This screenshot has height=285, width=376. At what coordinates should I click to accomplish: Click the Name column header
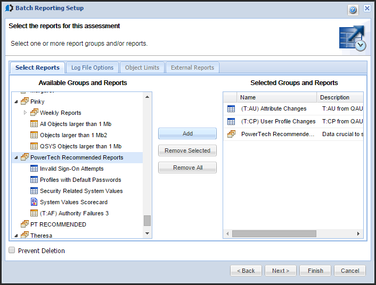coord(277,97)
